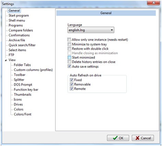Select Function key bar item

pyautogui.click(x=26, y=90)
